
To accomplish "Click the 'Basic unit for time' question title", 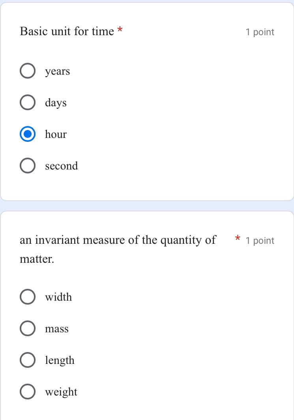I will click(x=67, y=31).
